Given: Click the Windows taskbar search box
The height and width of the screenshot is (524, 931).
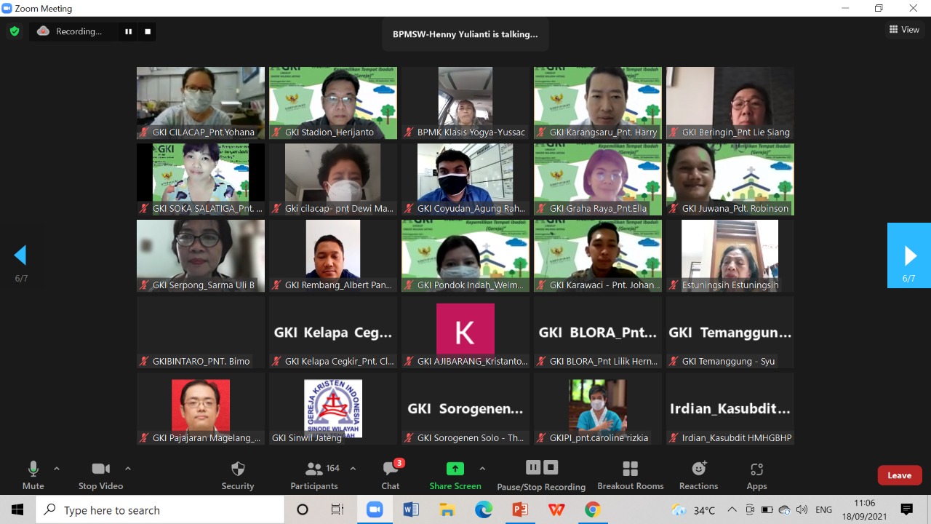Looking at the screenshot, I should 160,510.
